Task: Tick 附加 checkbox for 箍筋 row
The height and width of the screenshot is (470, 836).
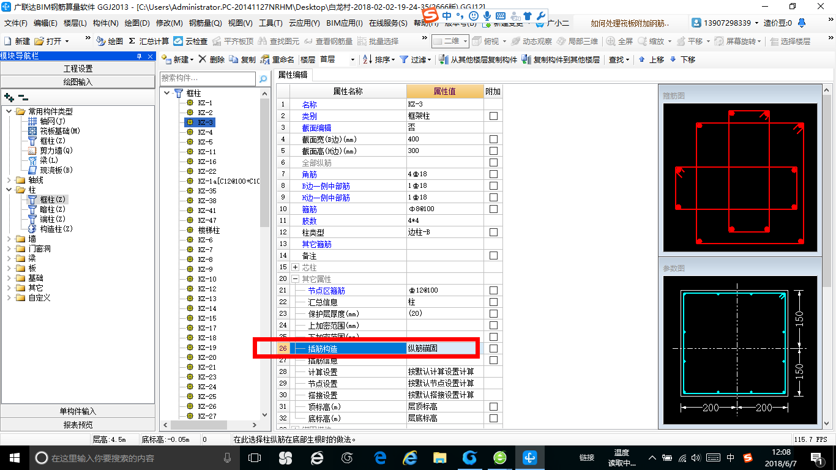Action: click(x=493, y=209)
